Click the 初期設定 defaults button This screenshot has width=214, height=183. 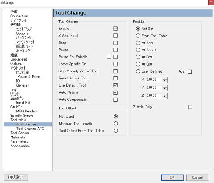16,177
